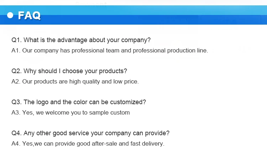Click the 'Q3.' label
This screenshot has height=162, width=267.
[16, 102]
